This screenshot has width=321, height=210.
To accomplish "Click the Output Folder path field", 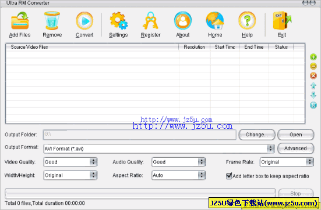I will coord(140,135).
